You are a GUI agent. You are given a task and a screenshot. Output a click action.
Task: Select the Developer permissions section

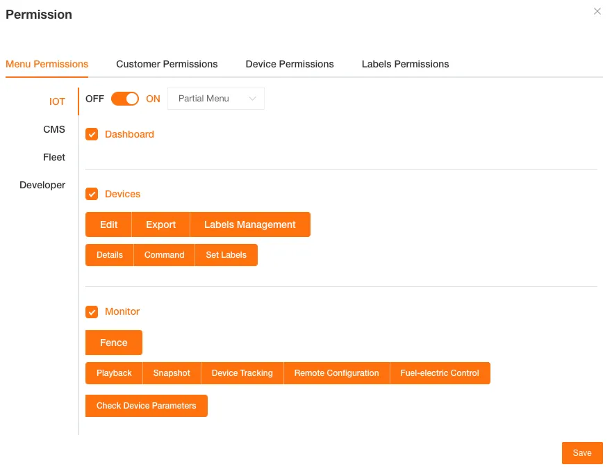[42, 185]
